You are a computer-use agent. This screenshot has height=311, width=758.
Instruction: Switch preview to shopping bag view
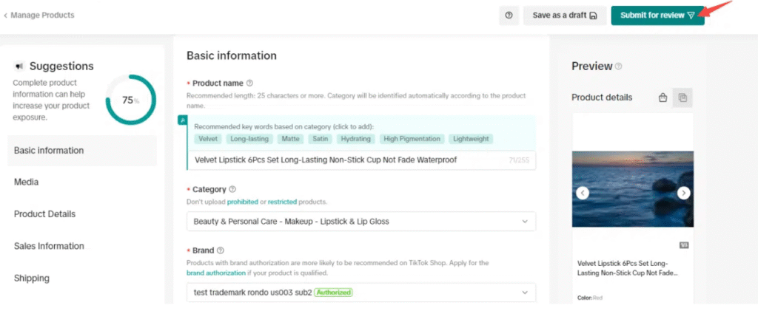pos(663,98)
